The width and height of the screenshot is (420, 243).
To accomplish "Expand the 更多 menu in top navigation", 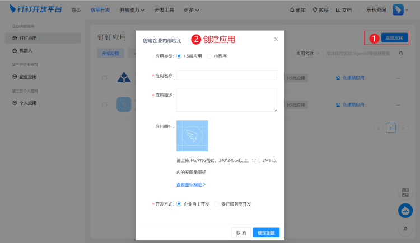I will click(192, 10).
